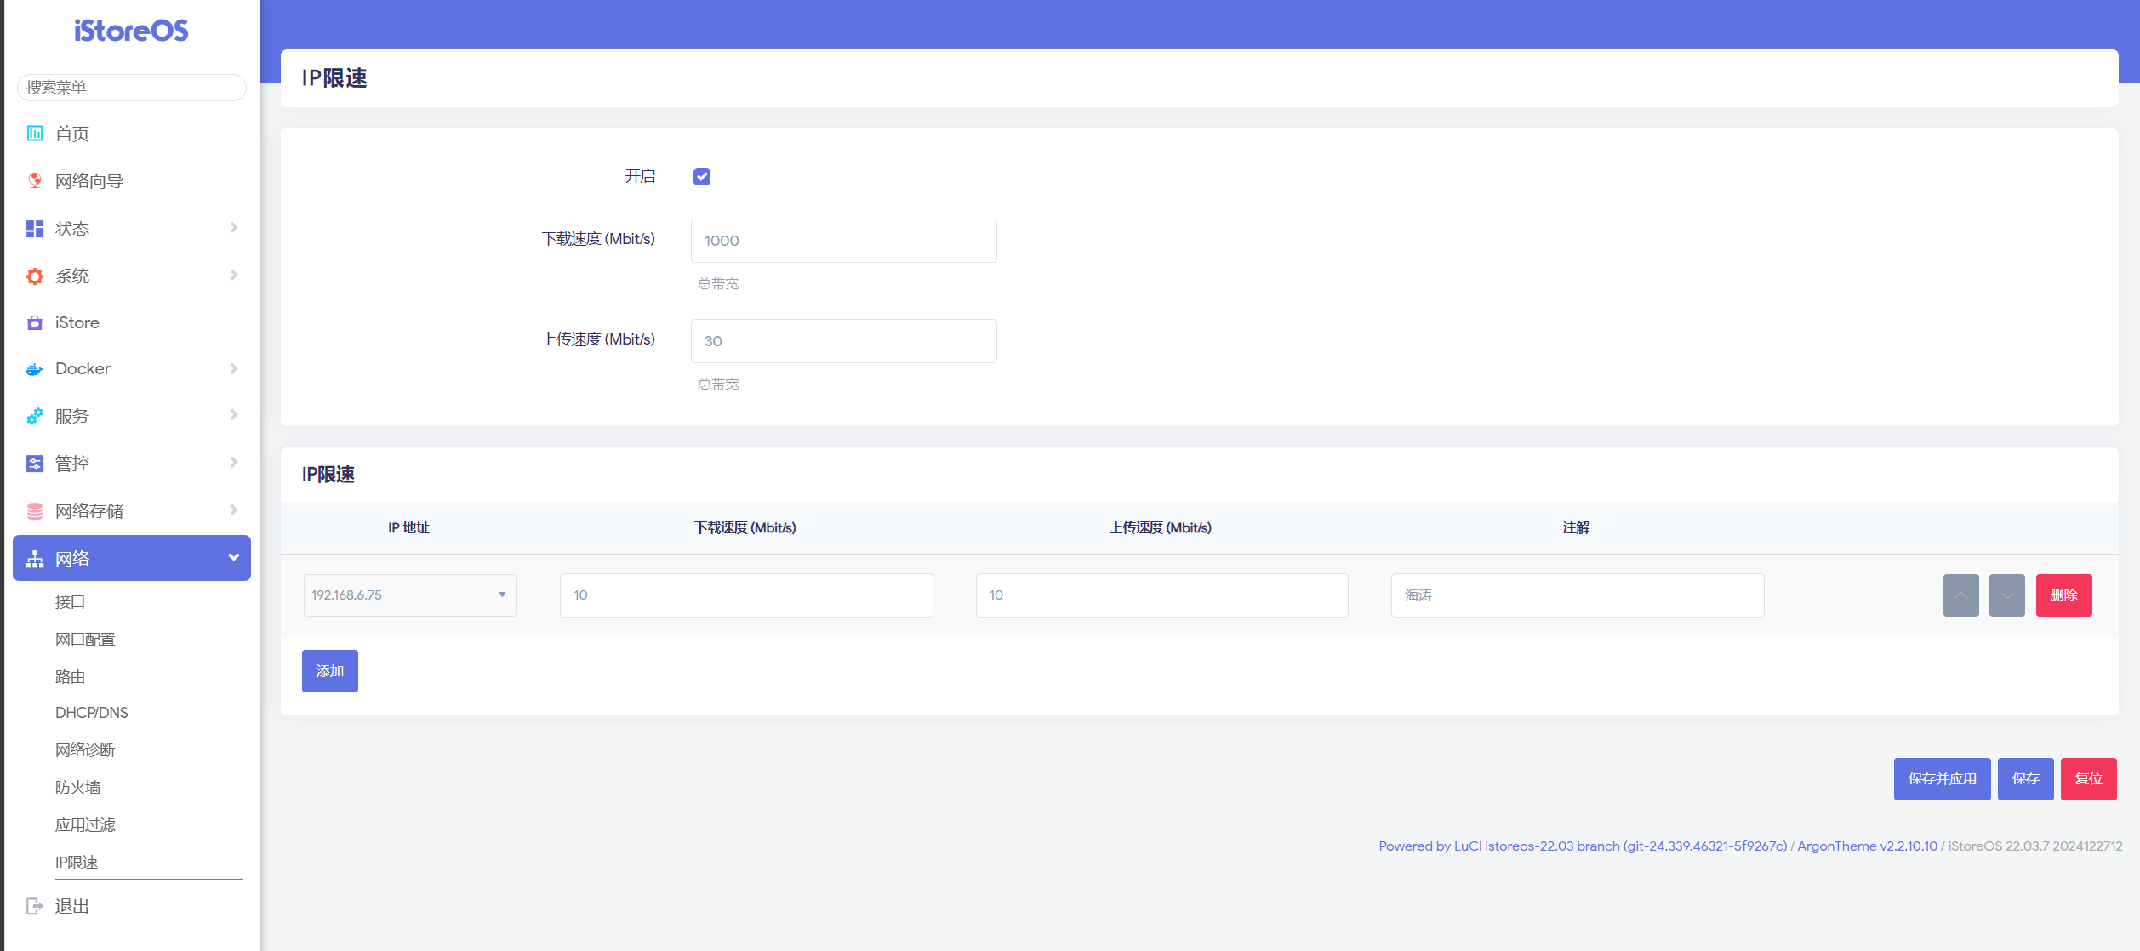This screenshot has height=951, width=2140.
Task: Move rule down with arrow button
Action: (x=2006, y=595)
